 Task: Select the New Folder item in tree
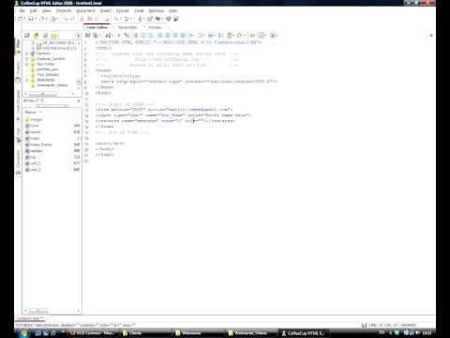coord(45,64)
